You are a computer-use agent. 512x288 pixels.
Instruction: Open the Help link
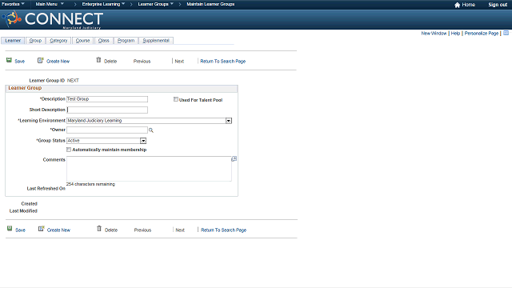click(455, 34)
